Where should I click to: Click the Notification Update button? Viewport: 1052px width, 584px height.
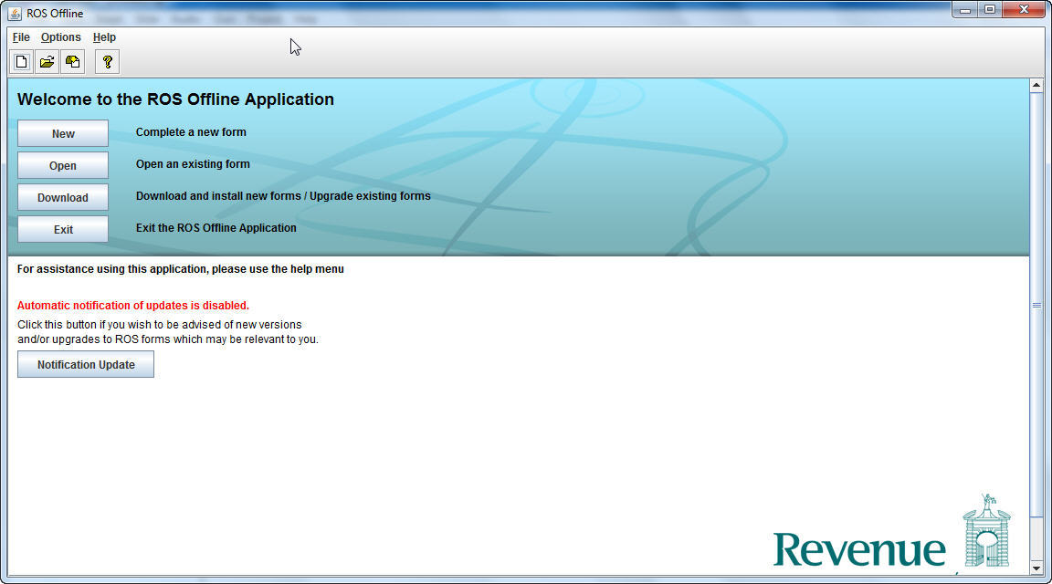point(86,365)
